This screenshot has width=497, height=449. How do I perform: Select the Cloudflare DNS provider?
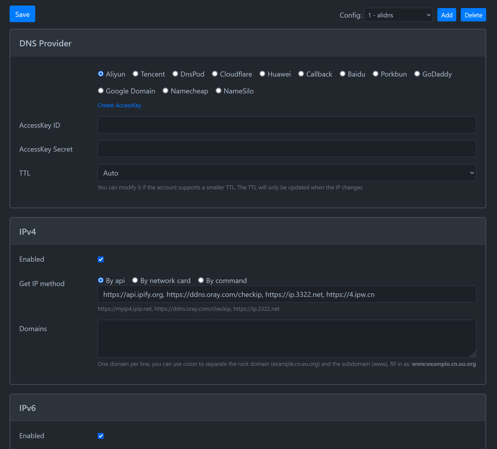point(215,74)
